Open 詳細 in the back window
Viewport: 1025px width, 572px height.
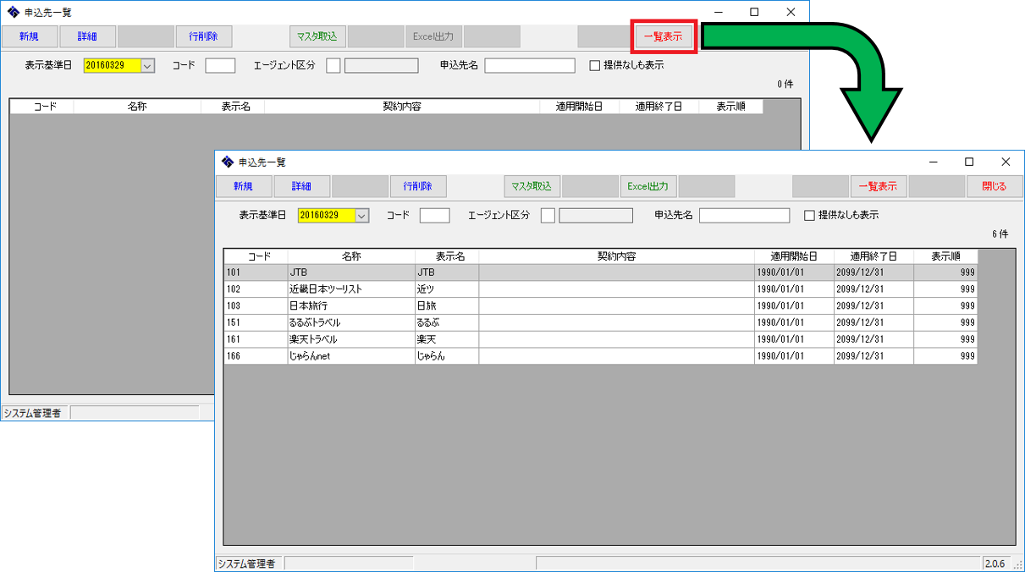coord(87,36)
